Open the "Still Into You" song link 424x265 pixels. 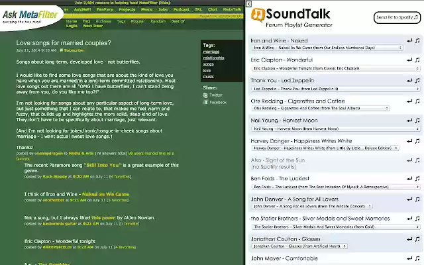pos(103,165)
